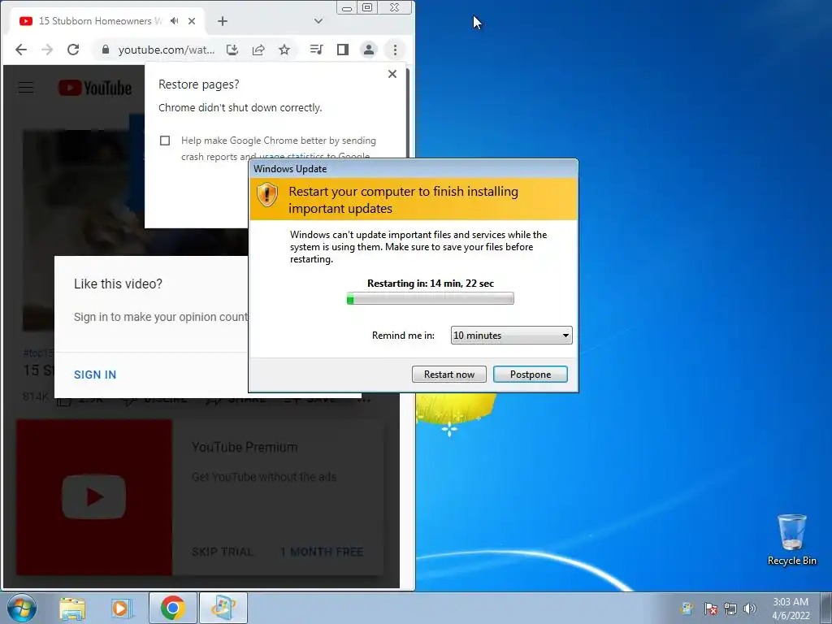The image size is (832, 624).
Task: Dismiss the Restore pages popup
Action: click(x=392, y=74)
